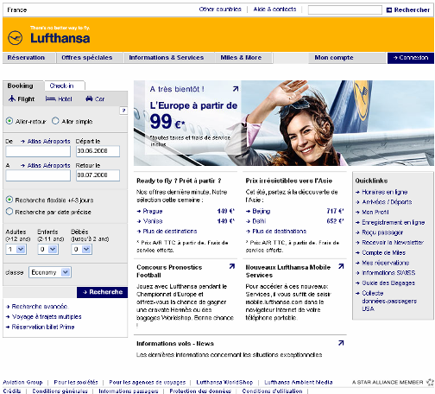Viewport: 435px width, 394px height.
Task: Open the Concours Pronostics Football arrow icon
Action: (x=232, y=266)
